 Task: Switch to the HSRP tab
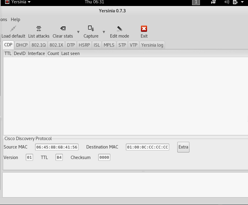coord(84,45)
